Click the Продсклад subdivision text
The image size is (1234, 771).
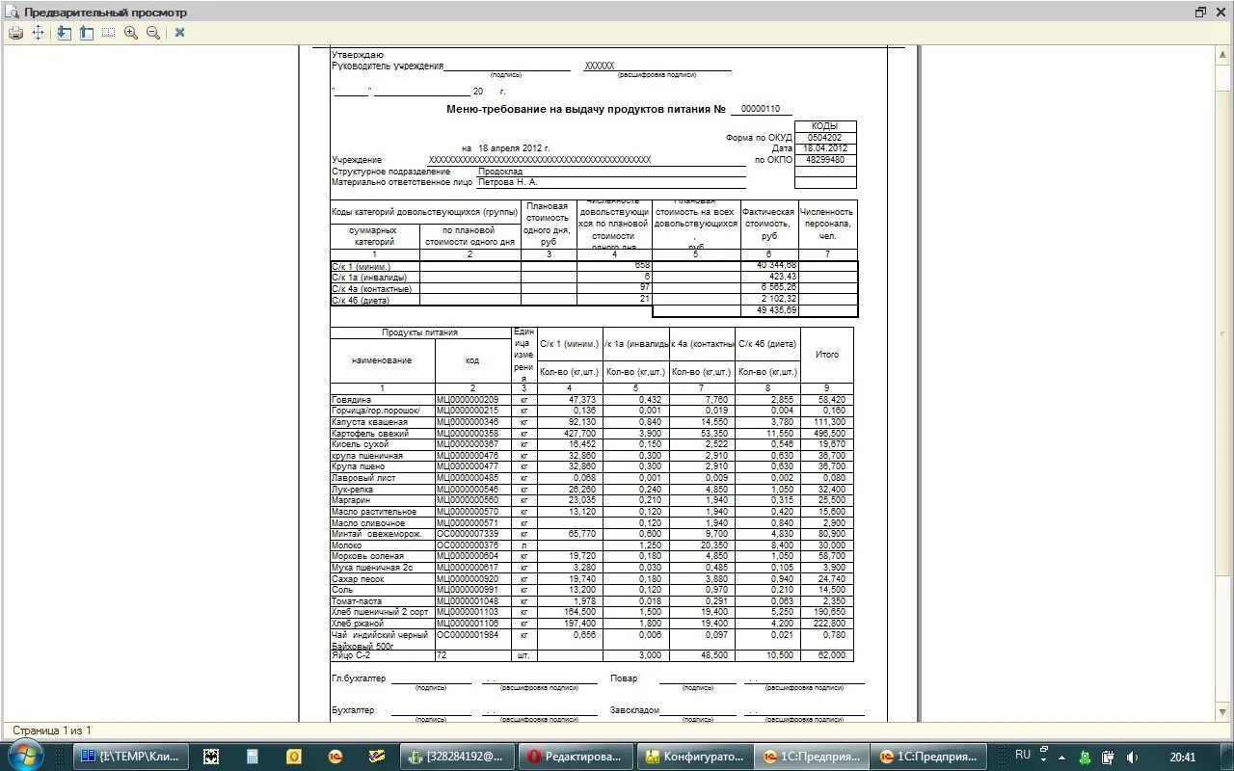tap(500, 172)
